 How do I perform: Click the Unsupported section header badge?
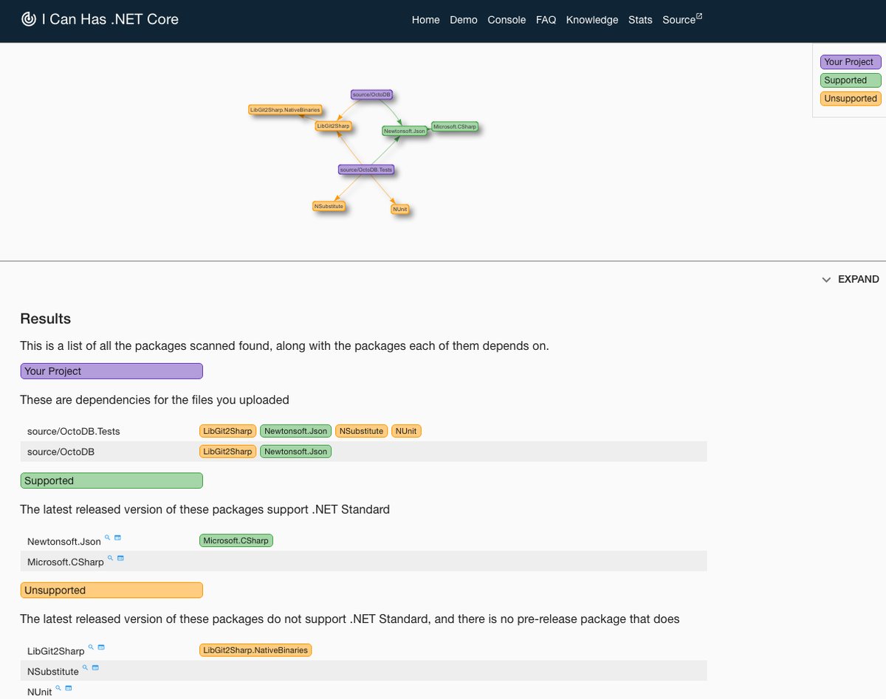coord(111,590)
